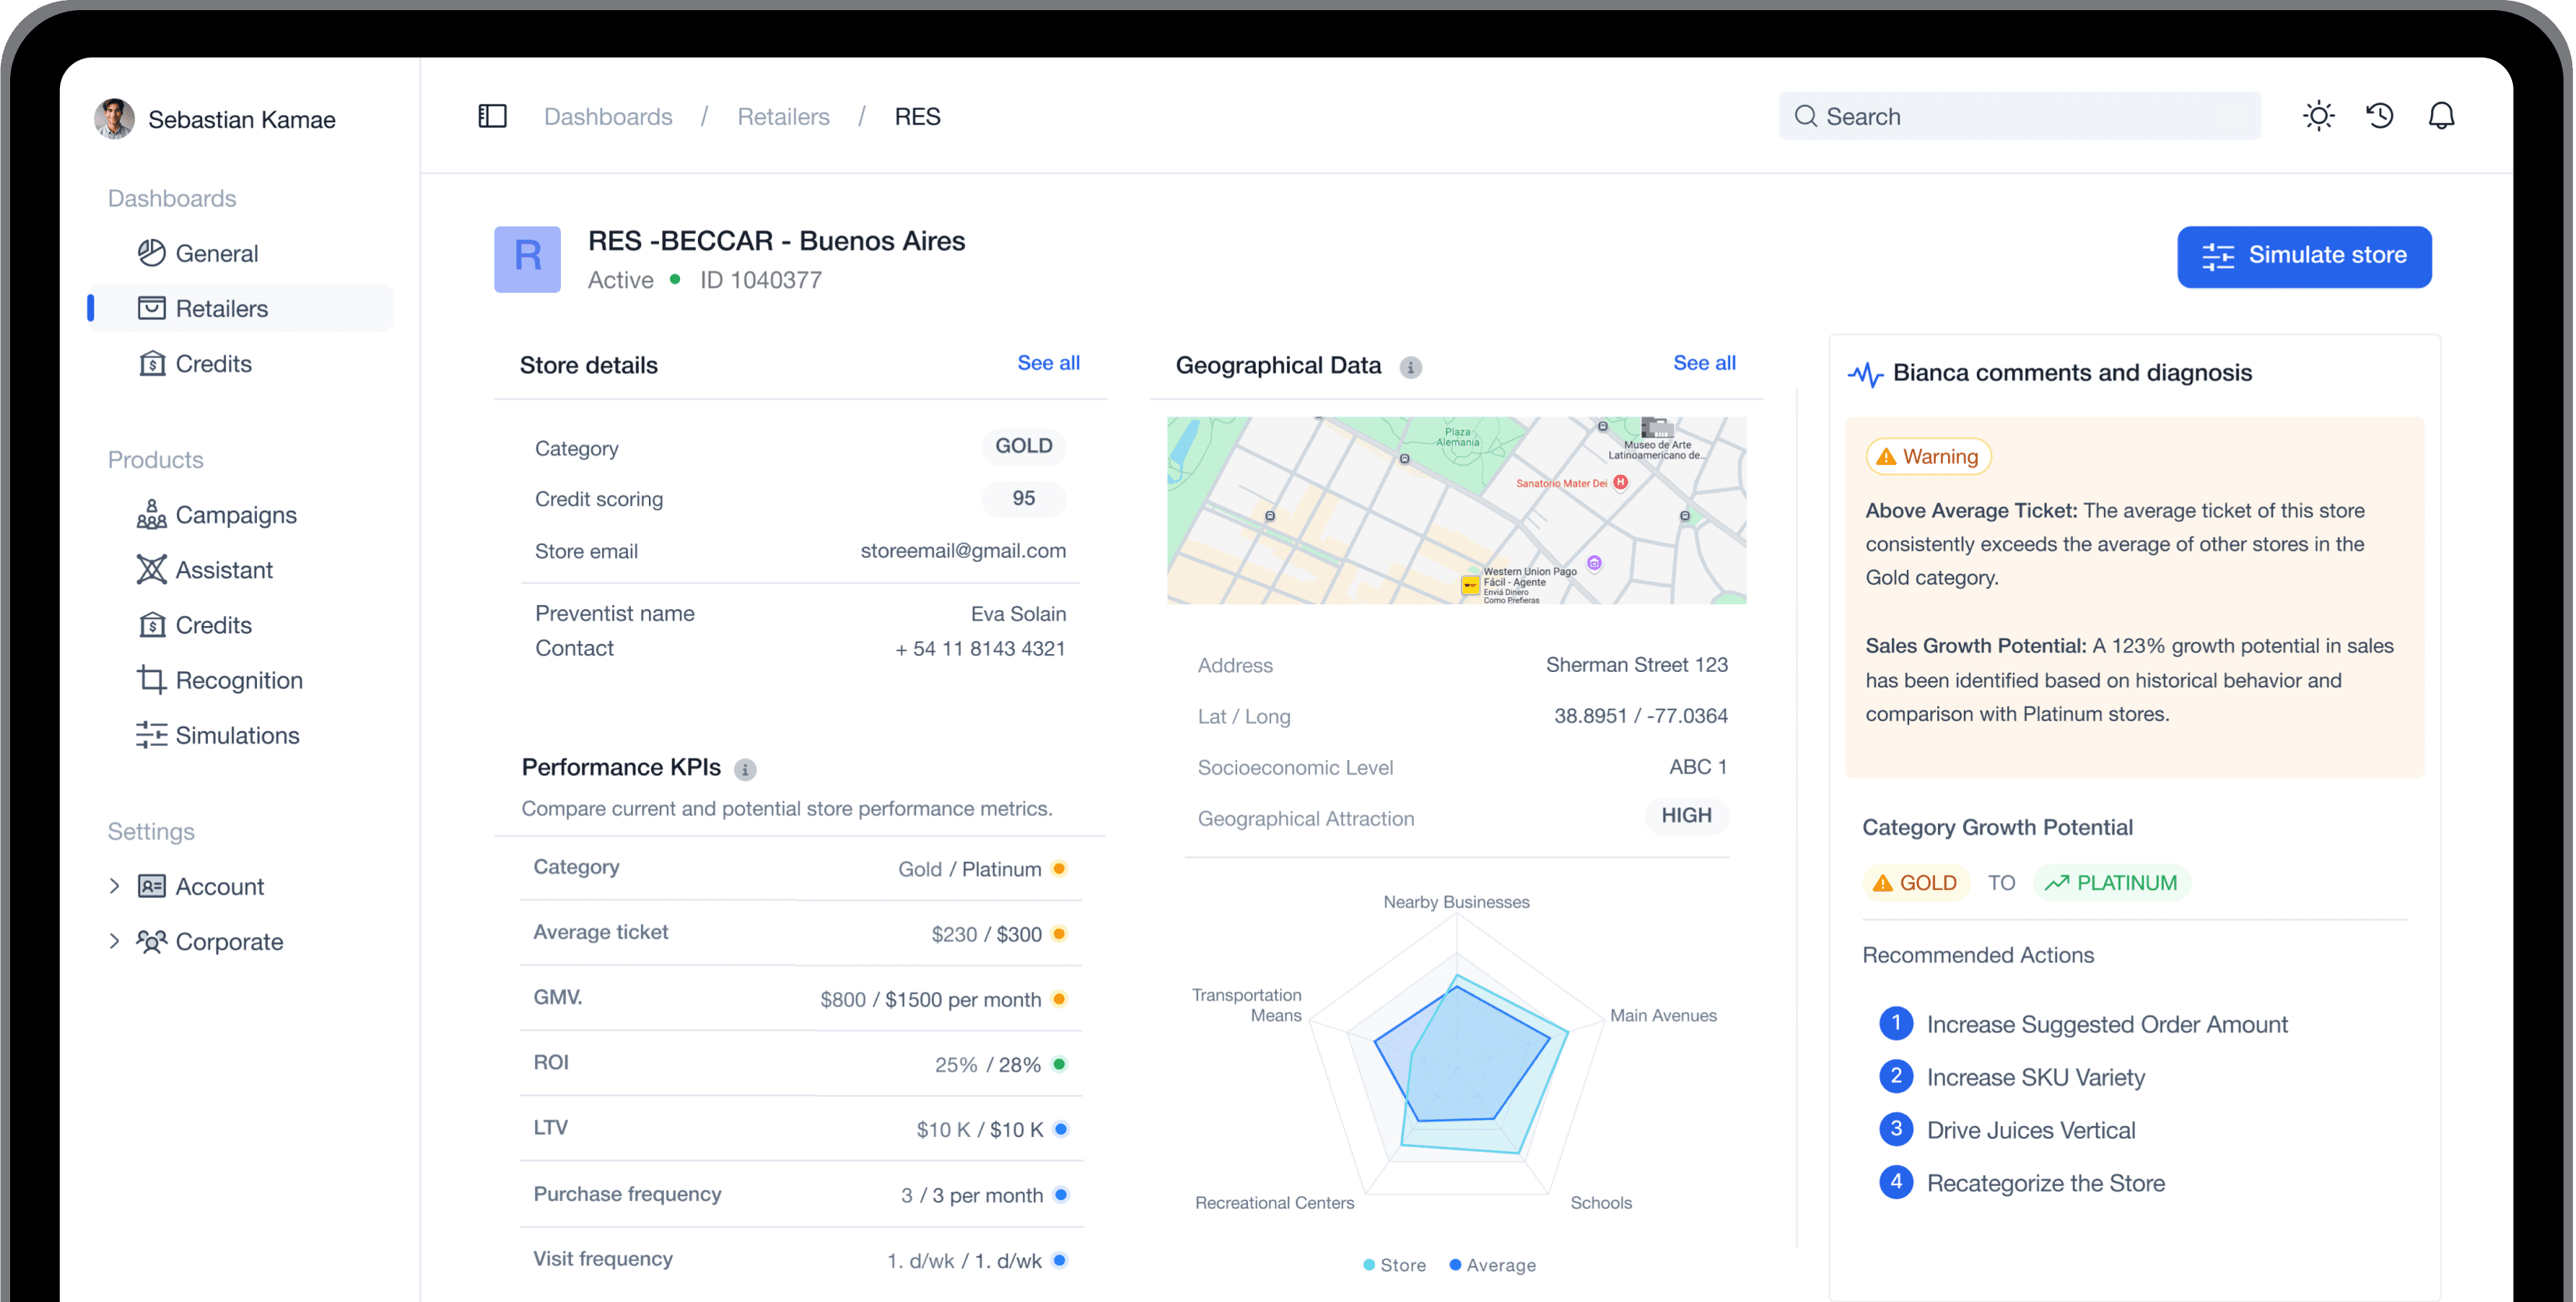2576x1302 pixels.
Task: Open the Assistant section
Action: [223, 570]
